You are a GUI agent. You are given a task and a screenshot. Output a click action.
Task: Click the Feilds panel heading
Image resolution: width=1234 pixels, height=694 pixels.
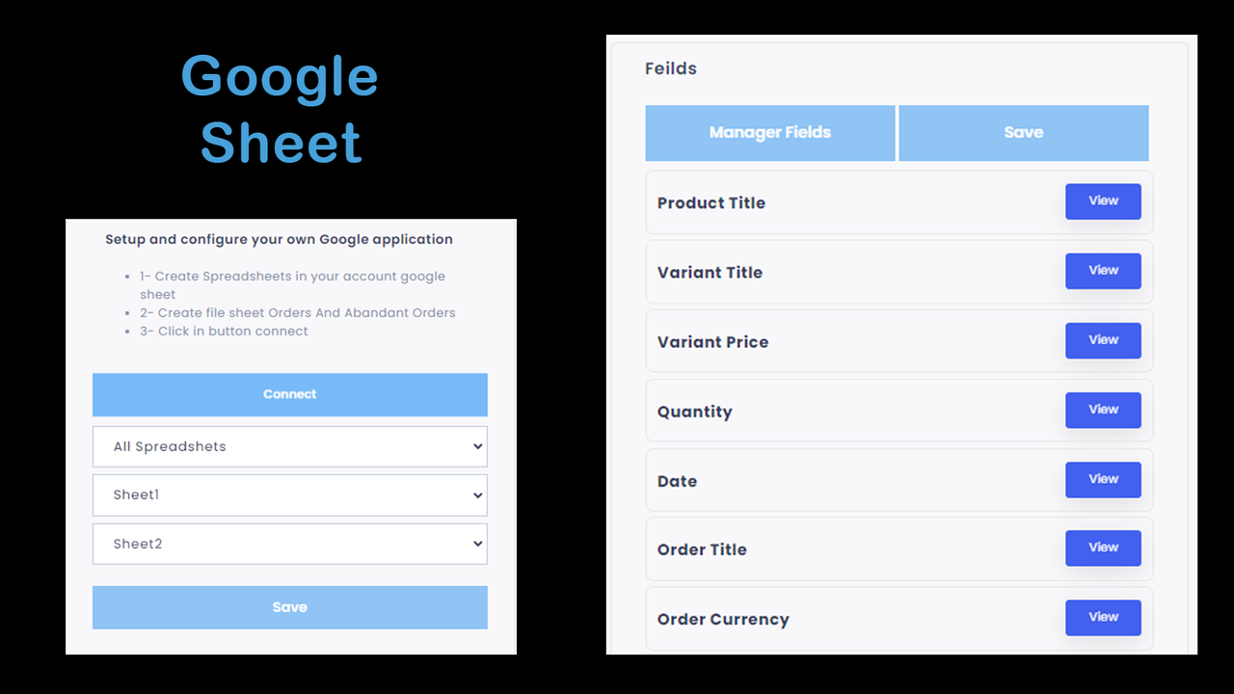click(671, 68)
